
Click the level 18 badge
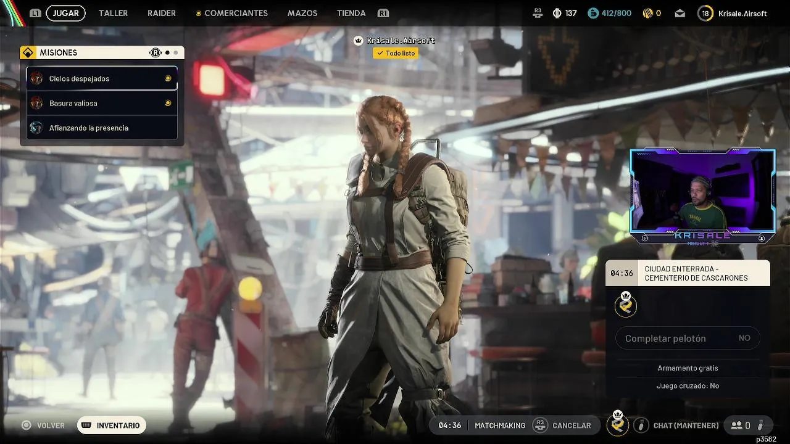pos(705,13)
